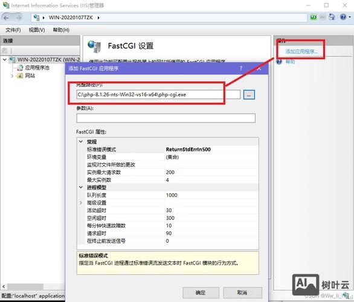
Task: Click the dialog's question mark help button
Action: point(240,68)
